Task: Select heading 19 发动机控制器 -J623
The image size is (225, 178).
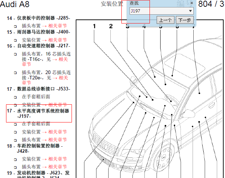Action: (x=38, y=173)
